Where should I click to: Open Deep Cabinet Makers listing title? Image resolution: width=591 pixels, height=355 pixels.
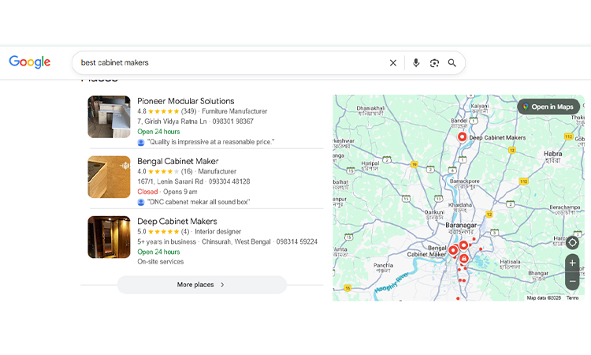177,222
